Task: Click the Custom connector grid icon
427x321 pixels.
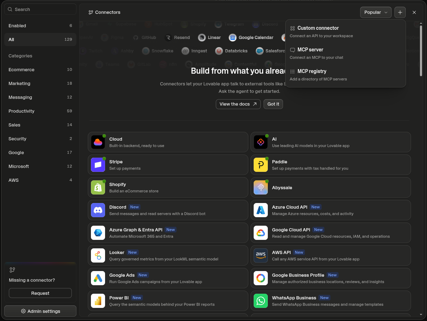Action: 293,28
